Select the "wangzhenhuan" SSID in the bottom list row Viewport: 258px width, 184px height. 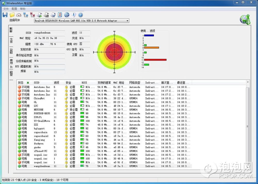point(42,166)
